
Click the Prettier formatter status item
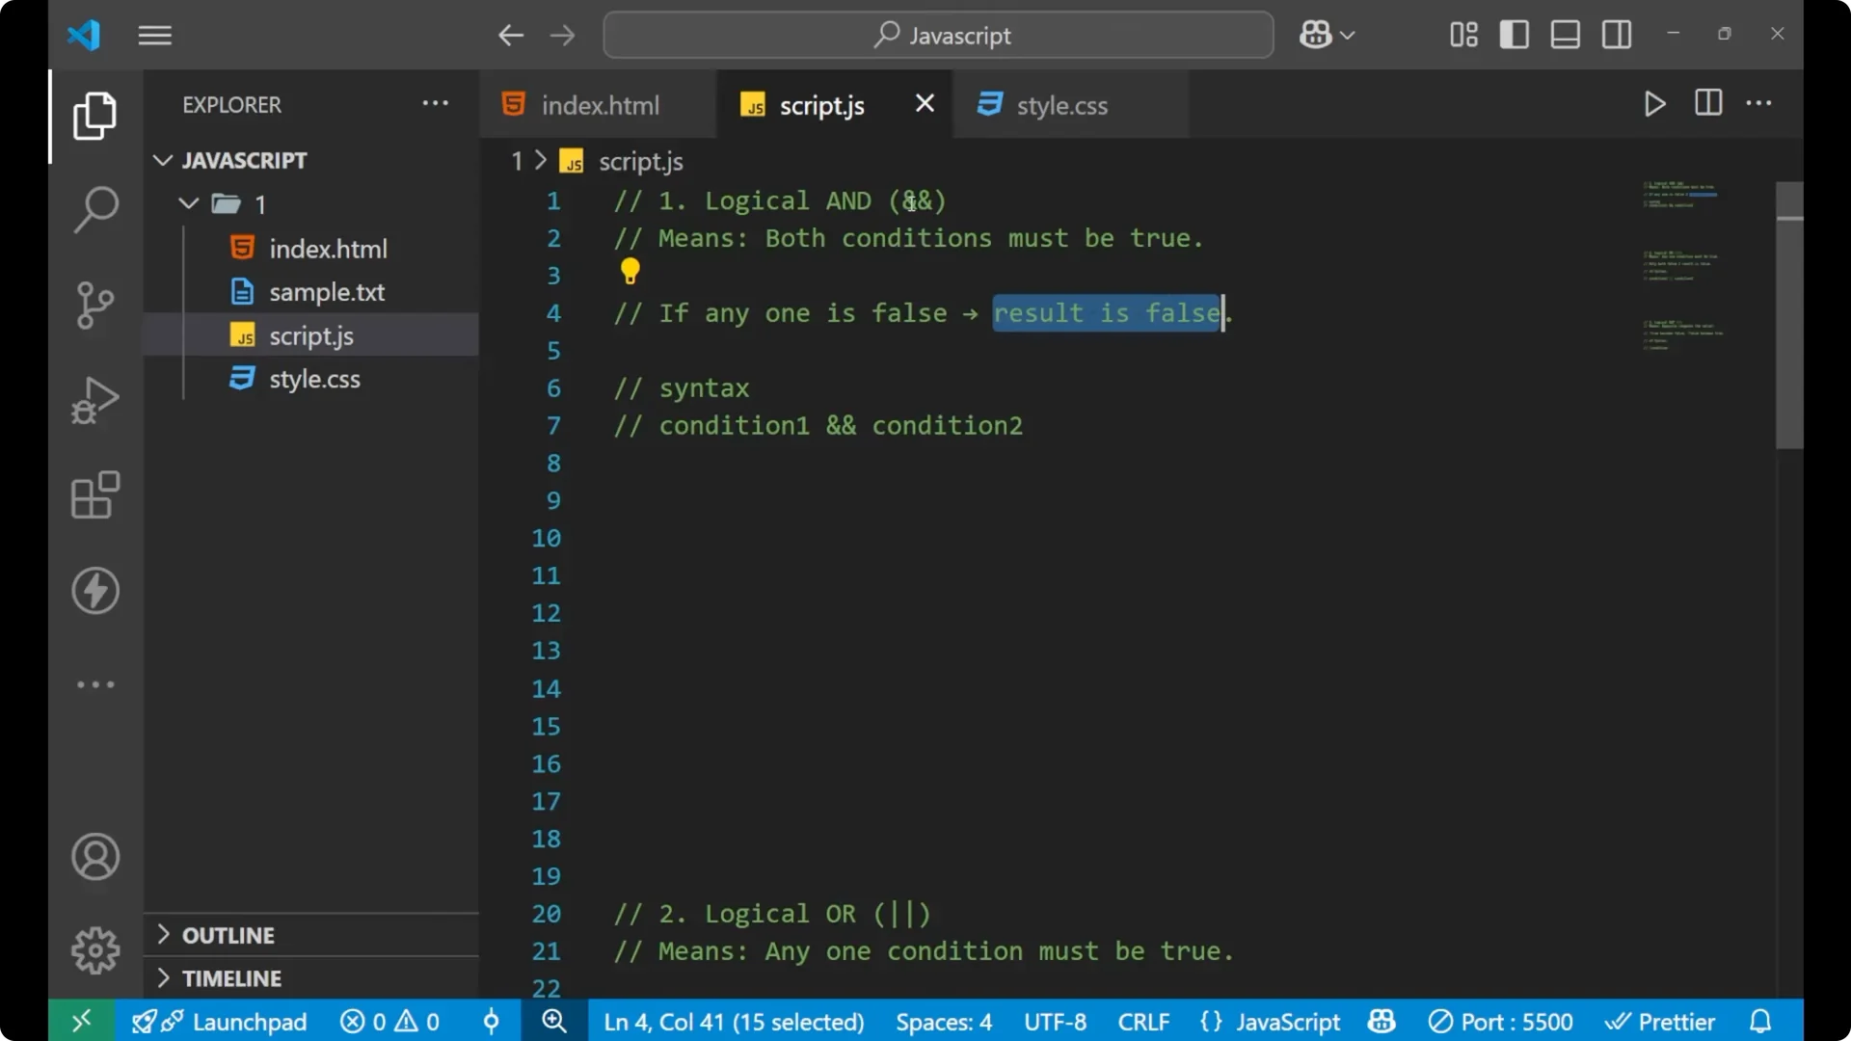pos(1661,1021)
